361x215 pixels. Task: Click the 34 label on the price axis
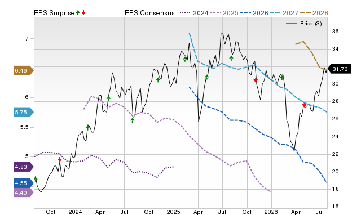click(336, 49)
